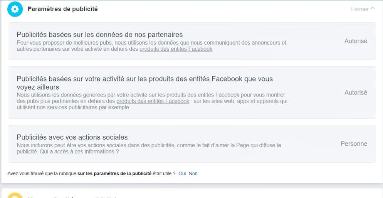This screenshot has height=198, width=383.
Task: Click the Fermer link in the header
Action: click(360, 9)
